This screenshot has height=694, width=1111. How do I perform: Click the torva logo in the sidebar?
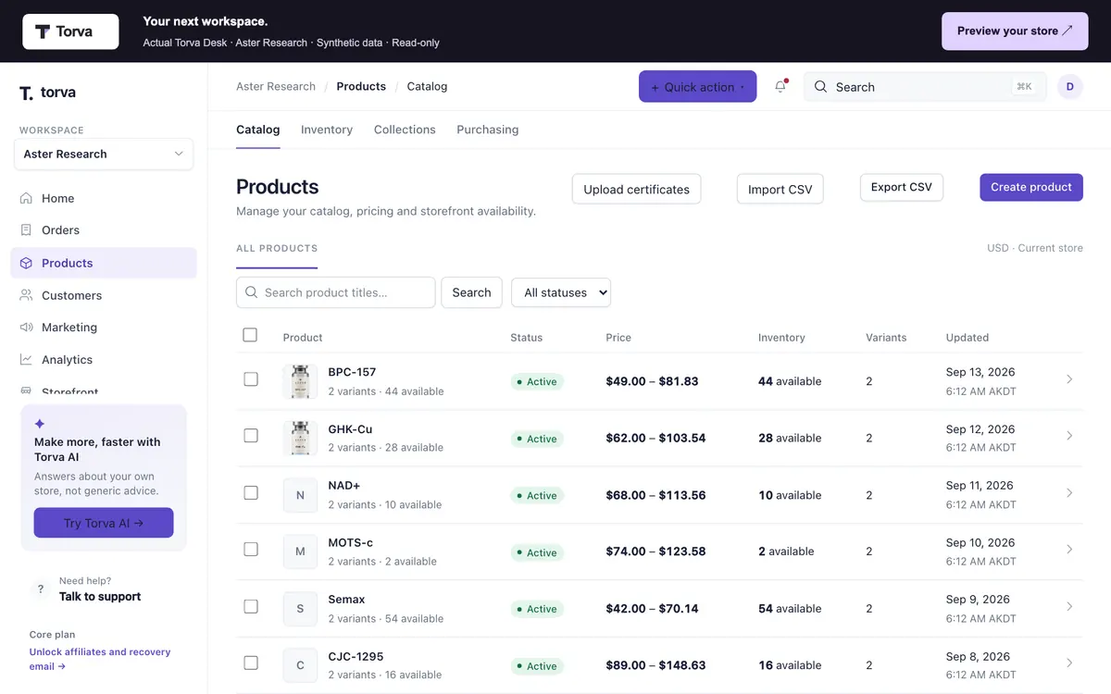(47, 93)
